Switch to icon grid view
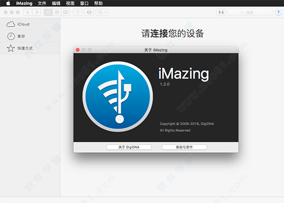Image resolution: width=284 pixels, height=203 pixels. 48,12
